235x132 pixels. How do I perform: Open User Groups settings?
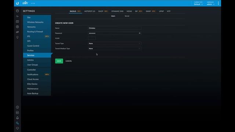point(37,65)
